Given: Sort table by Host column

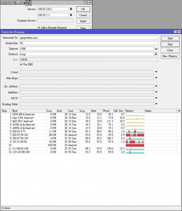Looking at the screenshot, I should point(29,111).
